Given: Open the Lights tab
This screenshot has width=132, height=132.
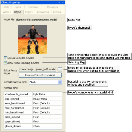Looking at the screenshot, I should click(x=18, y=7).
